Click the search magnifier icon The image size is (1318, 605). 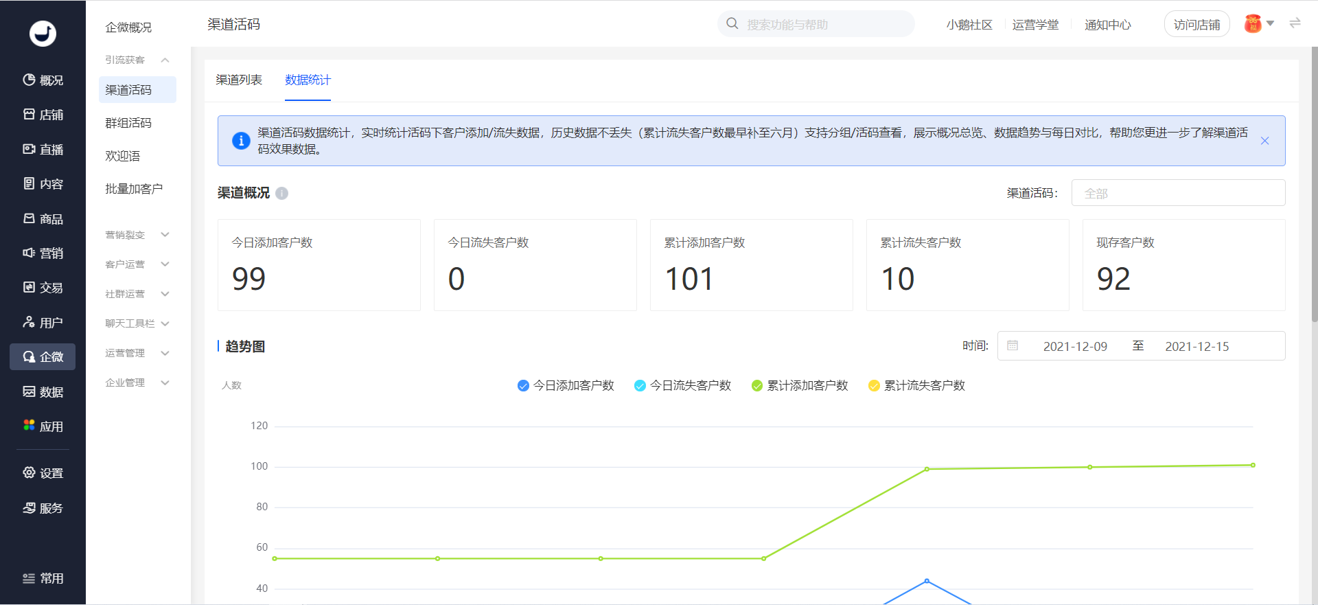[732, 24]
